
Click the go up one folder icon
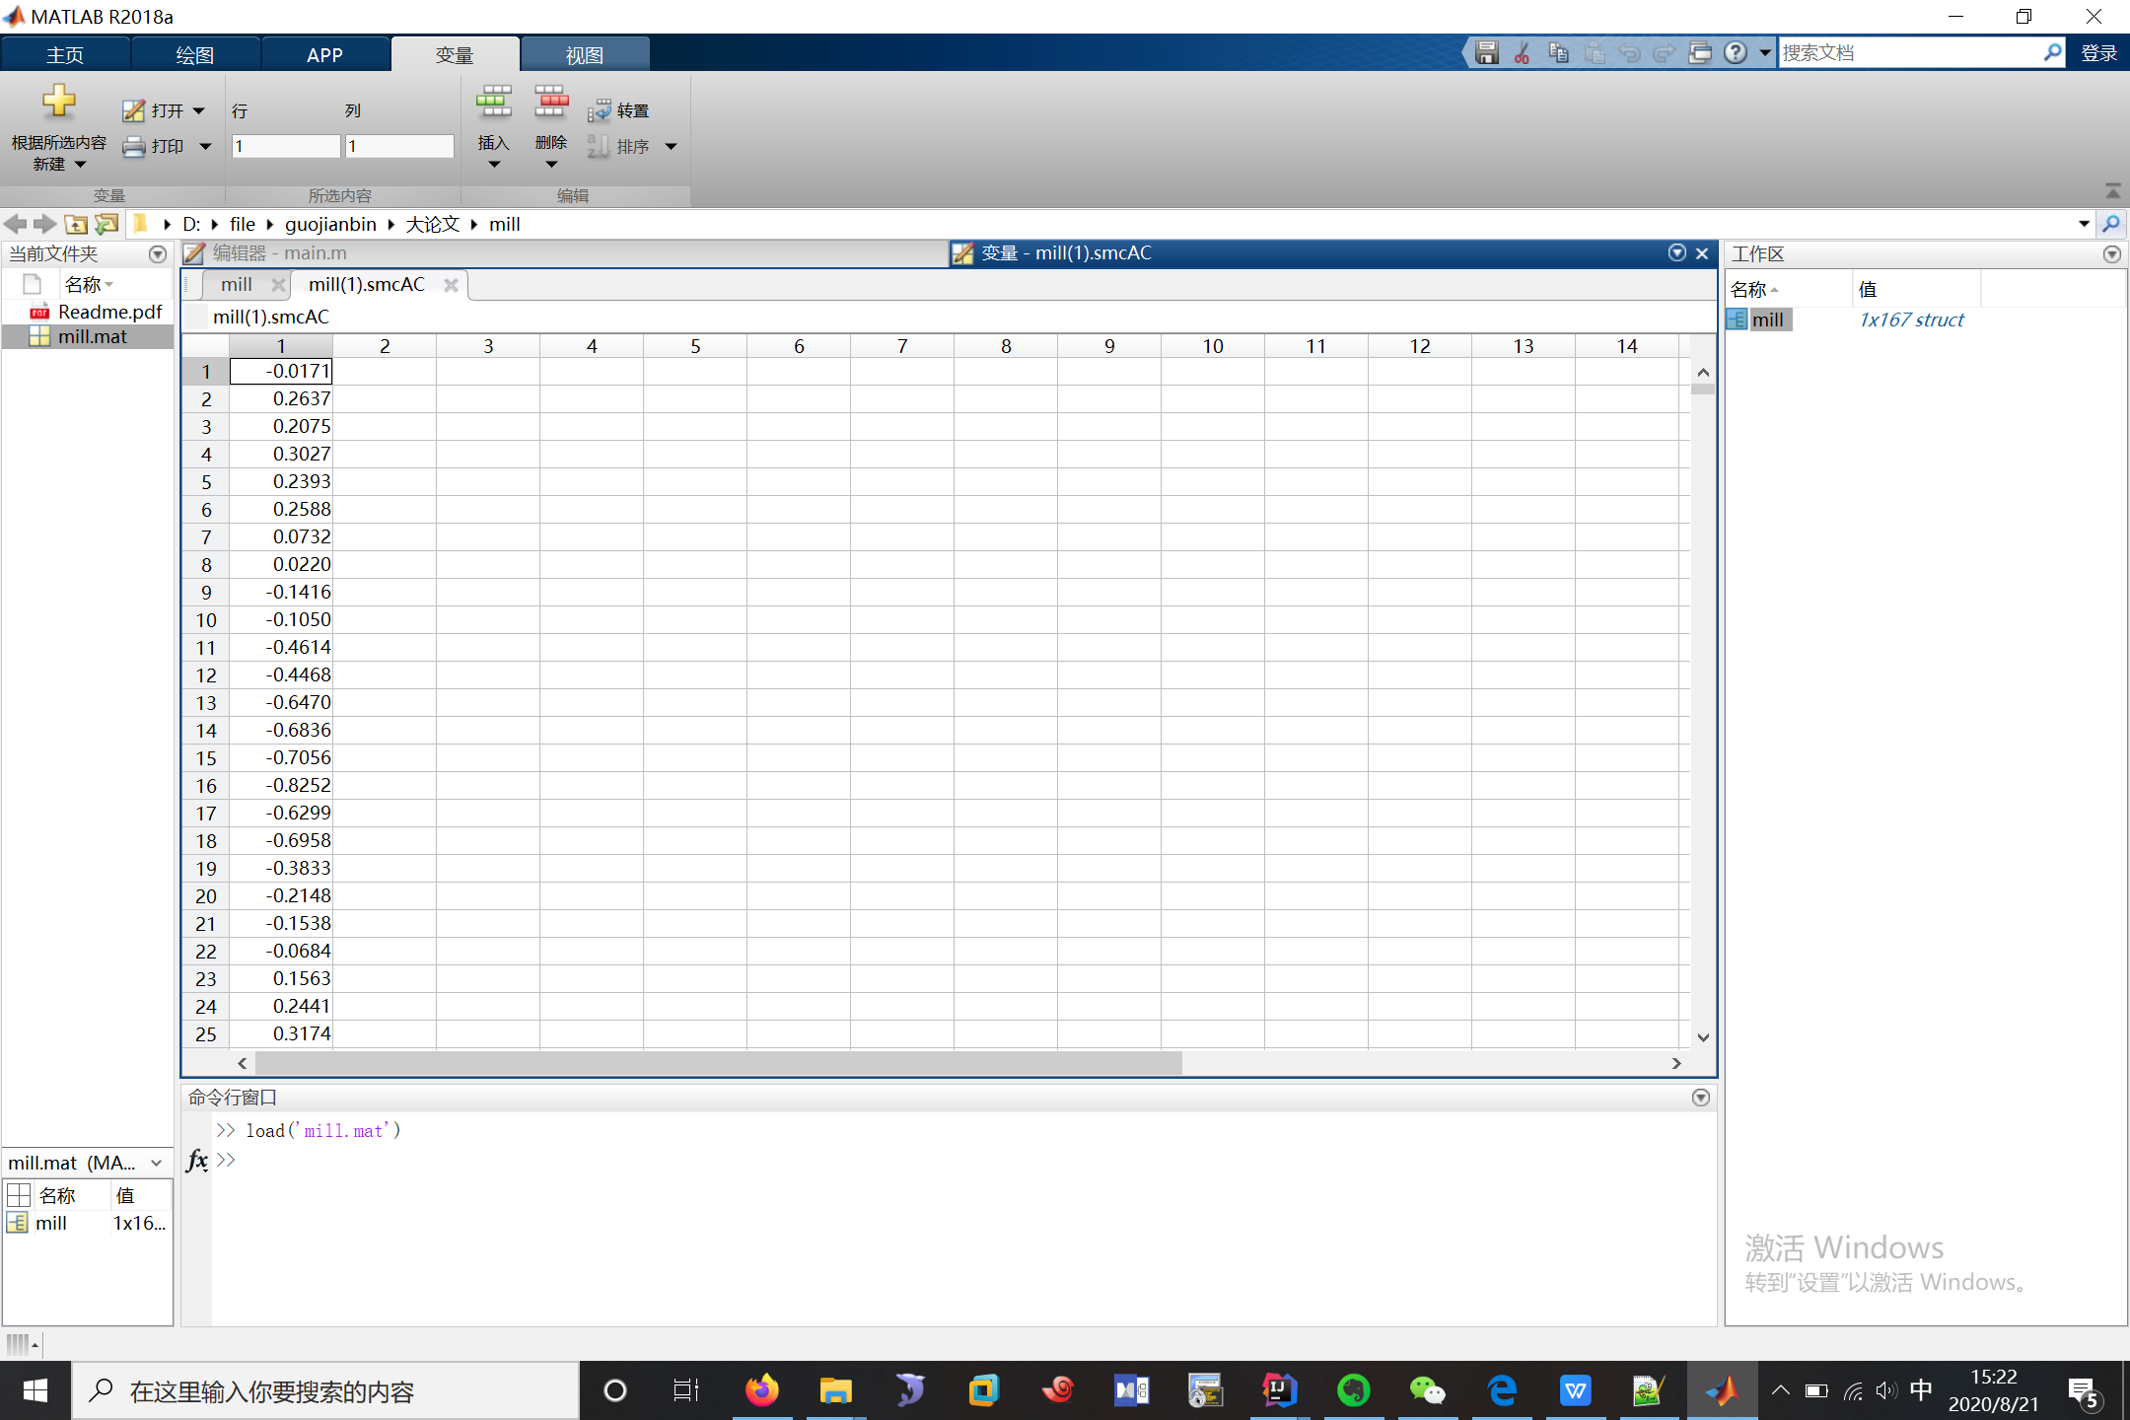click(76, 225)
